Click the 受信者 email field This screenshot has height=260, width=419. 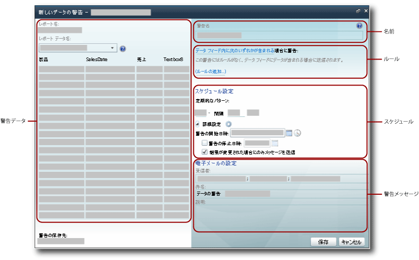pos(282,179)
